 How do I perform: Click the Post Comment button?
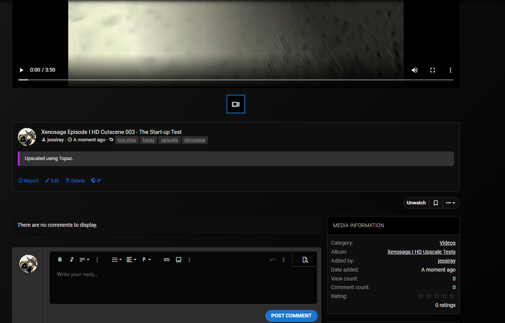(291, 316)
